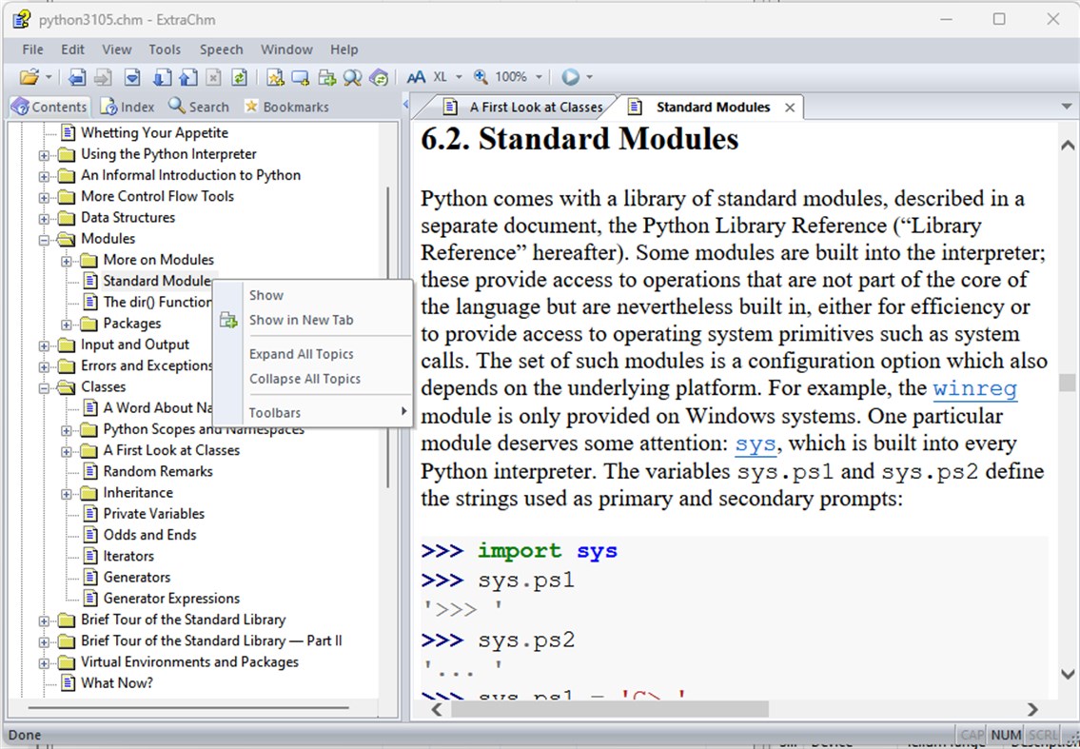Switch to A First Look at Classes tab
Viewport: 1080px width, 749px height.
click(523, 107)
